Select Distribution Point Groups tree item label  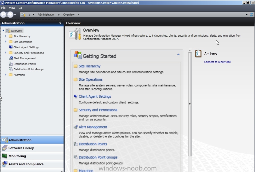(28, 69)
